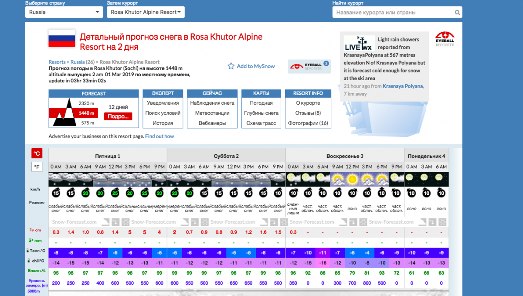
Task: Click the Понедельник 4 day header
Action: pyautogui.click(x=426, y=156)
